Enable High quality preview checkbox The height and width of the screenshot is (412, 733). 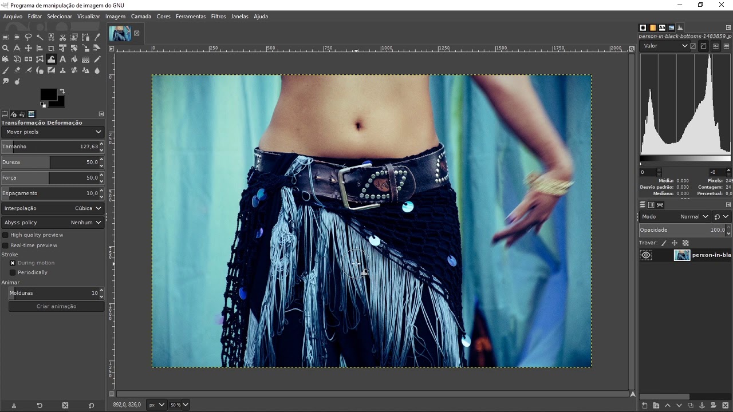coord(6,235)
